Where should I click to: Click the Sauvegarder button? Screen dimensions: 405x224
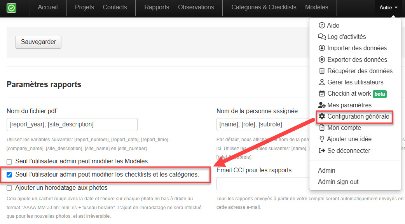(38, 42)
